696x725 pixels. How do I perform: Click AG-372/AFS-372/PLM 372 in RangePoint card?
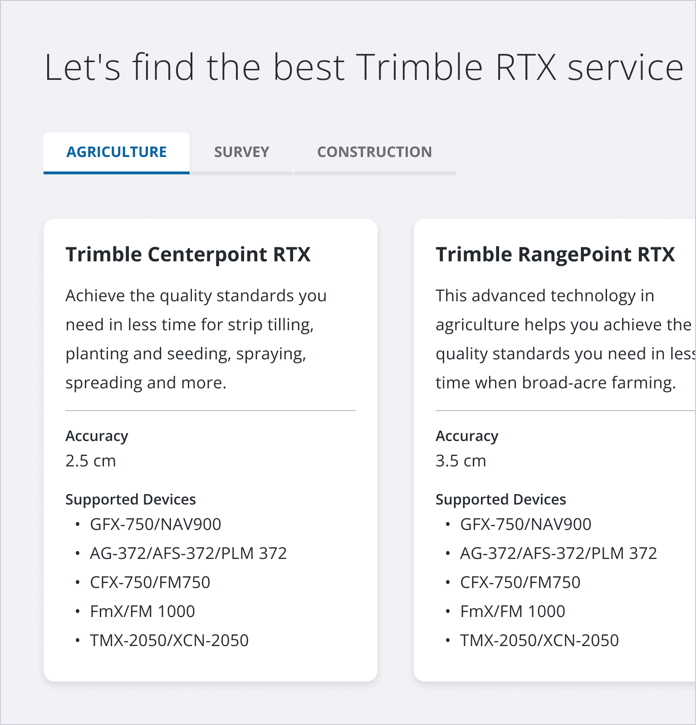[559, 554]
